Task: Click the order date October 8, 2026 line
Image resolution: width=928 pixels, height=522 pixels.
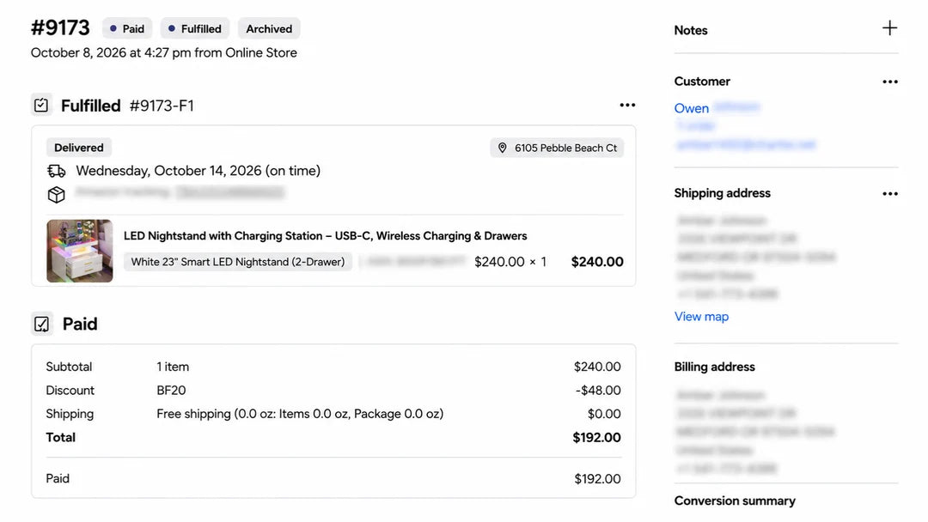Action: point(164,52)
